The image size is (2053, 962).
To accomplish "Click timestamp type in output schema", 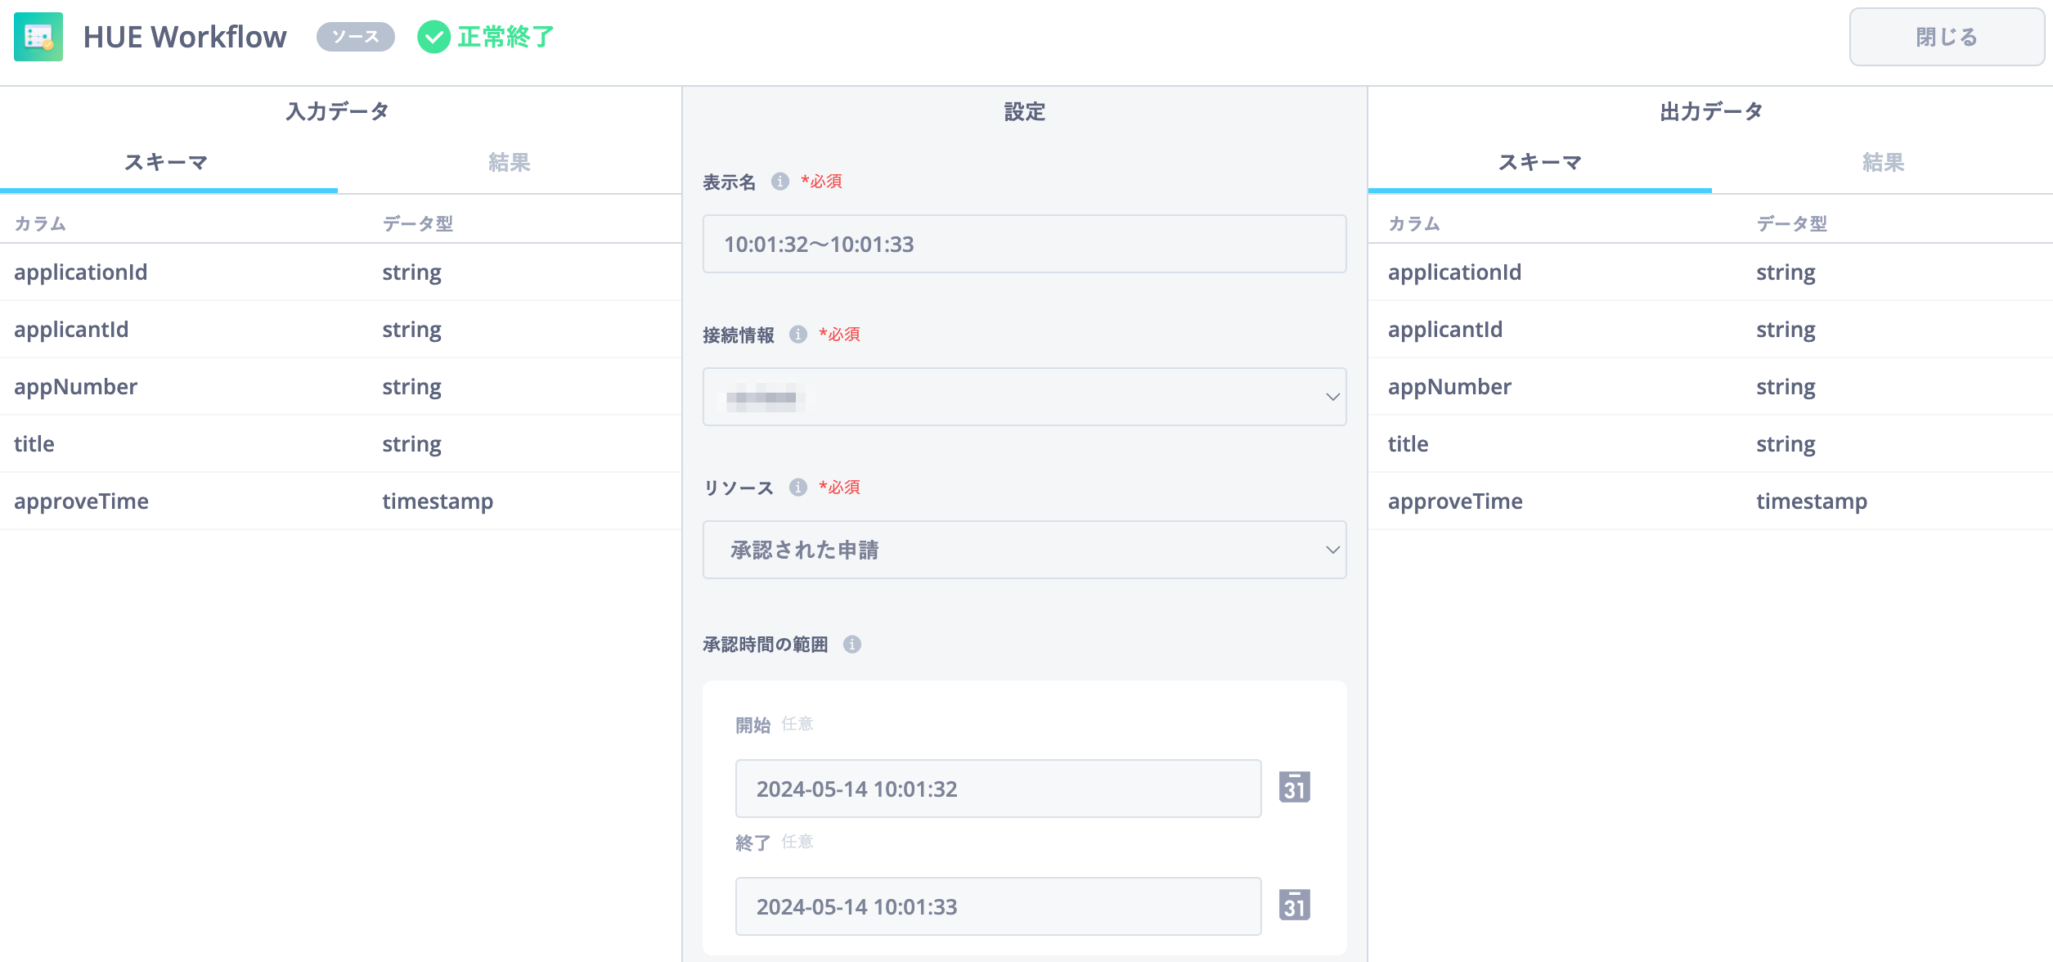I will [x=1812, y=501].
